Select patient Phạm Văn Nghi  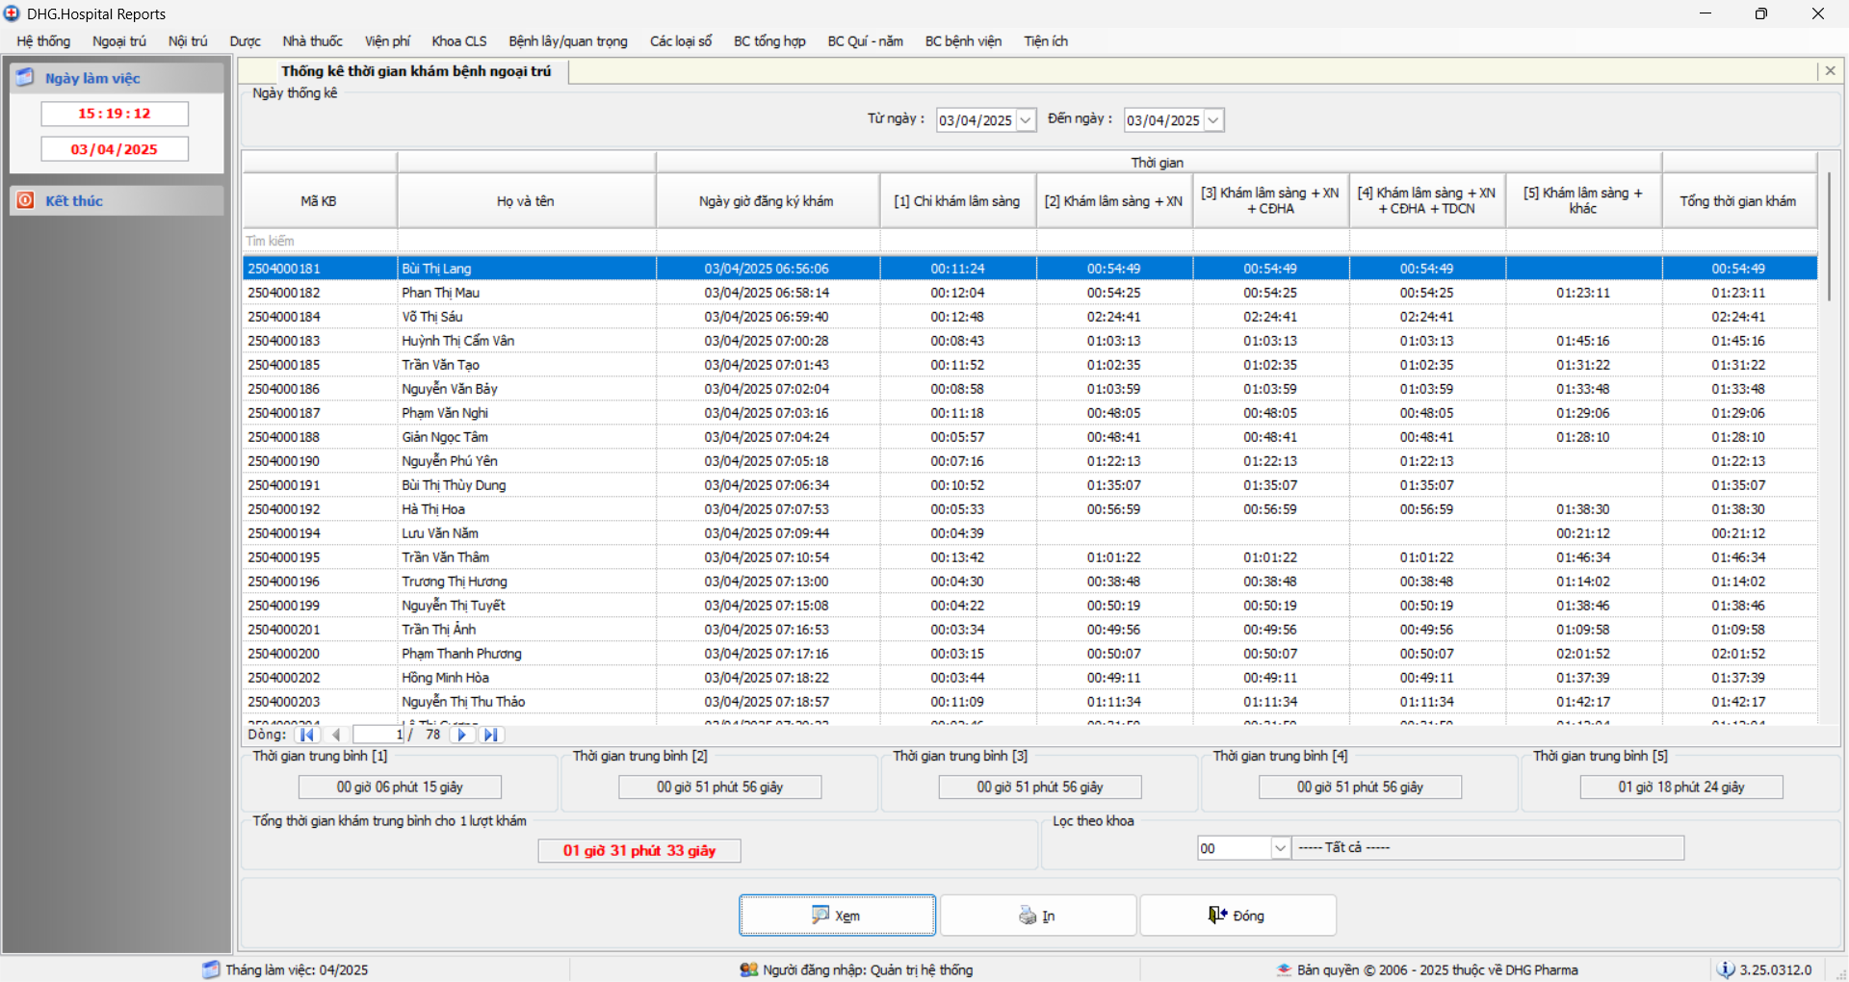pyautogui.click(x=1029, y=413)
